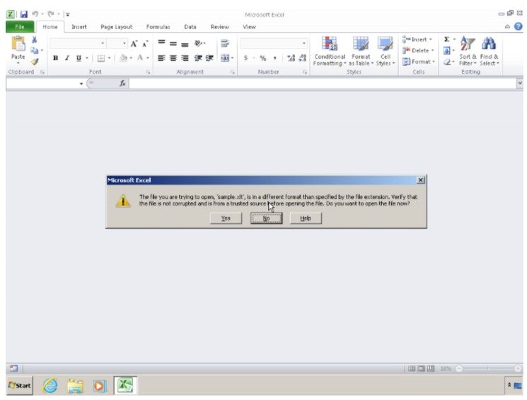Screen dimensions: 527x400
Task: Toggle Bold formatting button
Action: (55, 58)
